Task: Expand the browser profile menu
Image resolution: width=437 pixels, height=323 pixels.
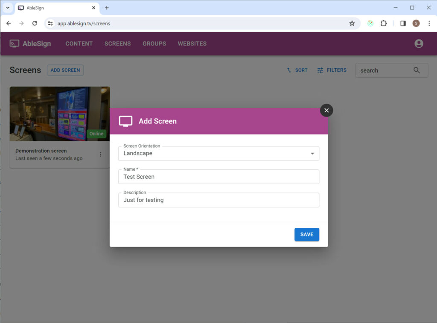Action: (416, 24)
